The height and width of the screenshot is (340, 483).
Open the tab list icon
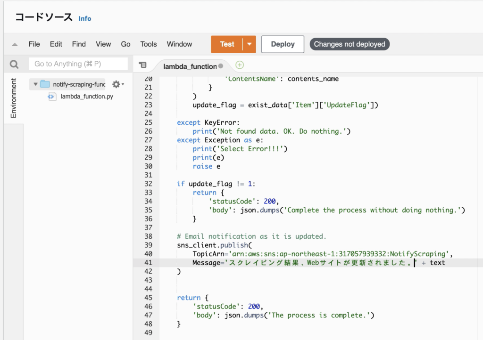(x=142, y=65)
